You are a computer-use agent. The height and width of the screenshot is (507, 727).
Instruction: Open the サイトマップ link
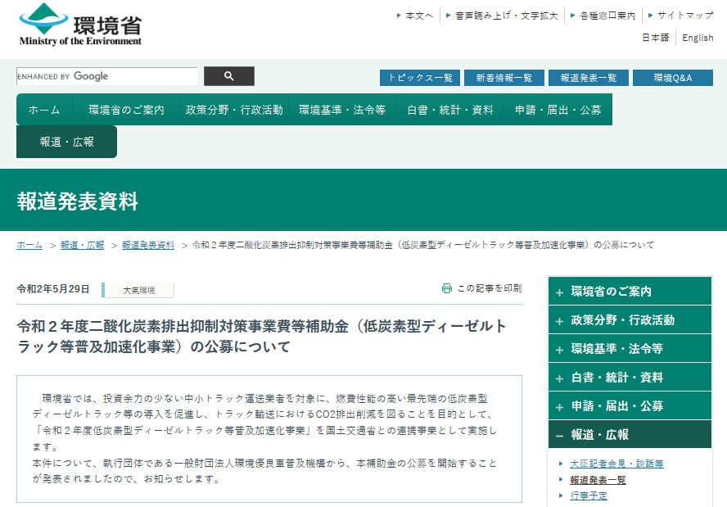click(684, 16)
